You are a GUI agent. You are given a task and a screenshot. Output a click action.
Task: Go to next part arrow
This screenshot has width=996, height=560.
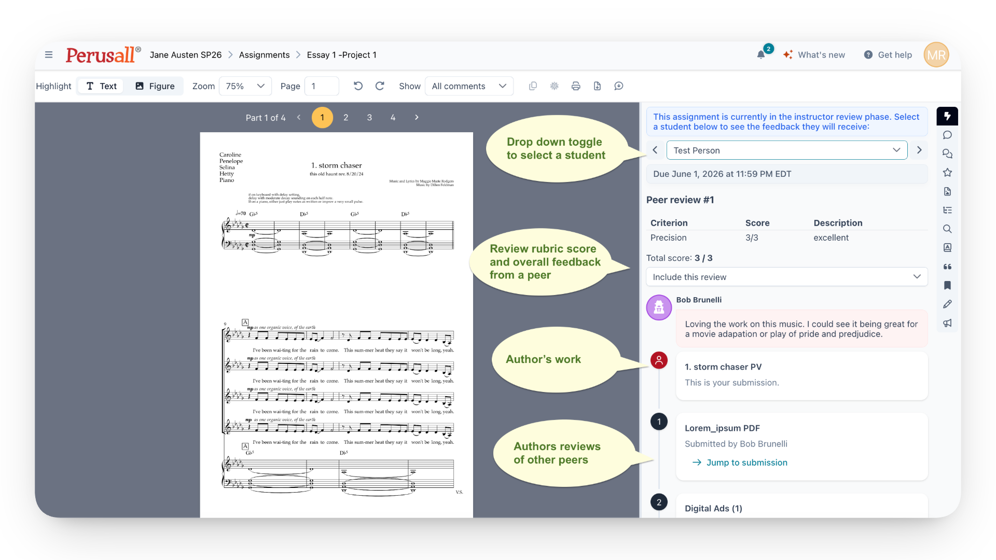[417, 118]
